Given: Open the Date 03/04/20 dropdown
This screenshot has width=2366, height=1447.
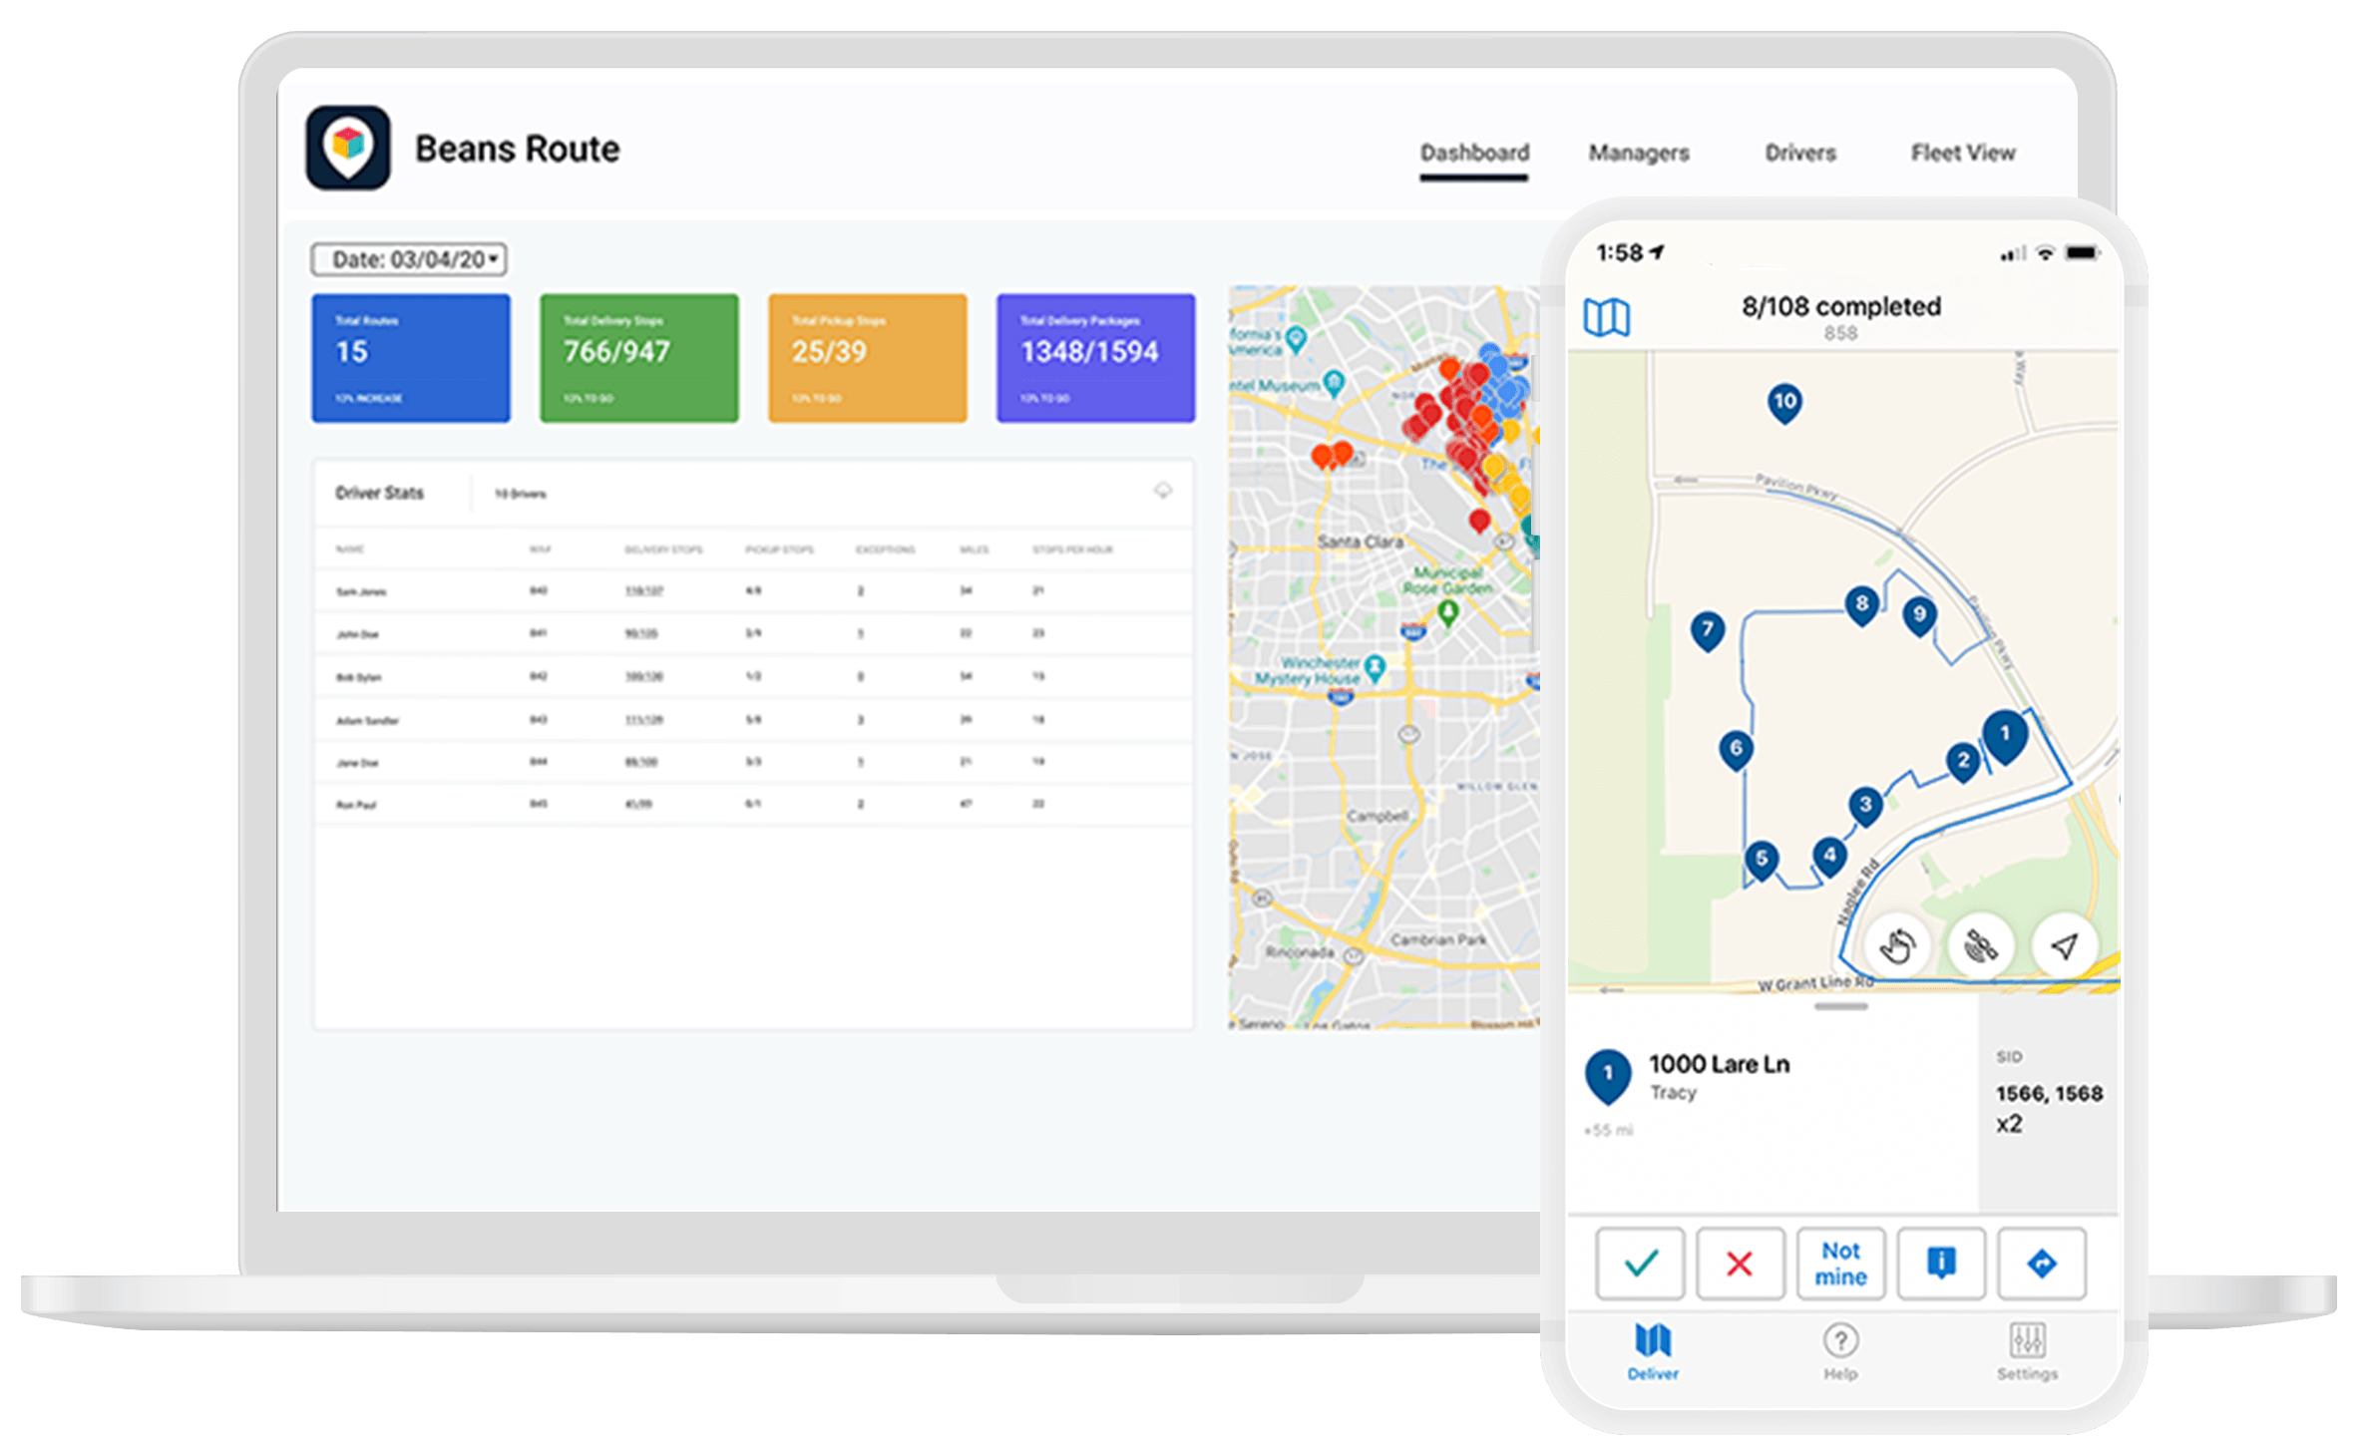Looking at the screenshot, I should pyautogui.click(x=409, y=259).
